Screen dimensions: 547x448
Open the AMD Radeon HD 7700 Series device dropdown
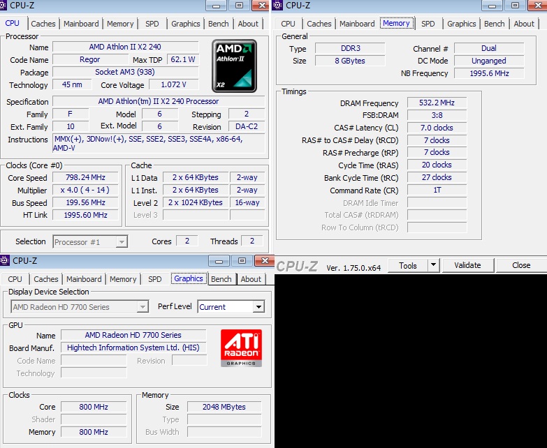click(143, 307)
